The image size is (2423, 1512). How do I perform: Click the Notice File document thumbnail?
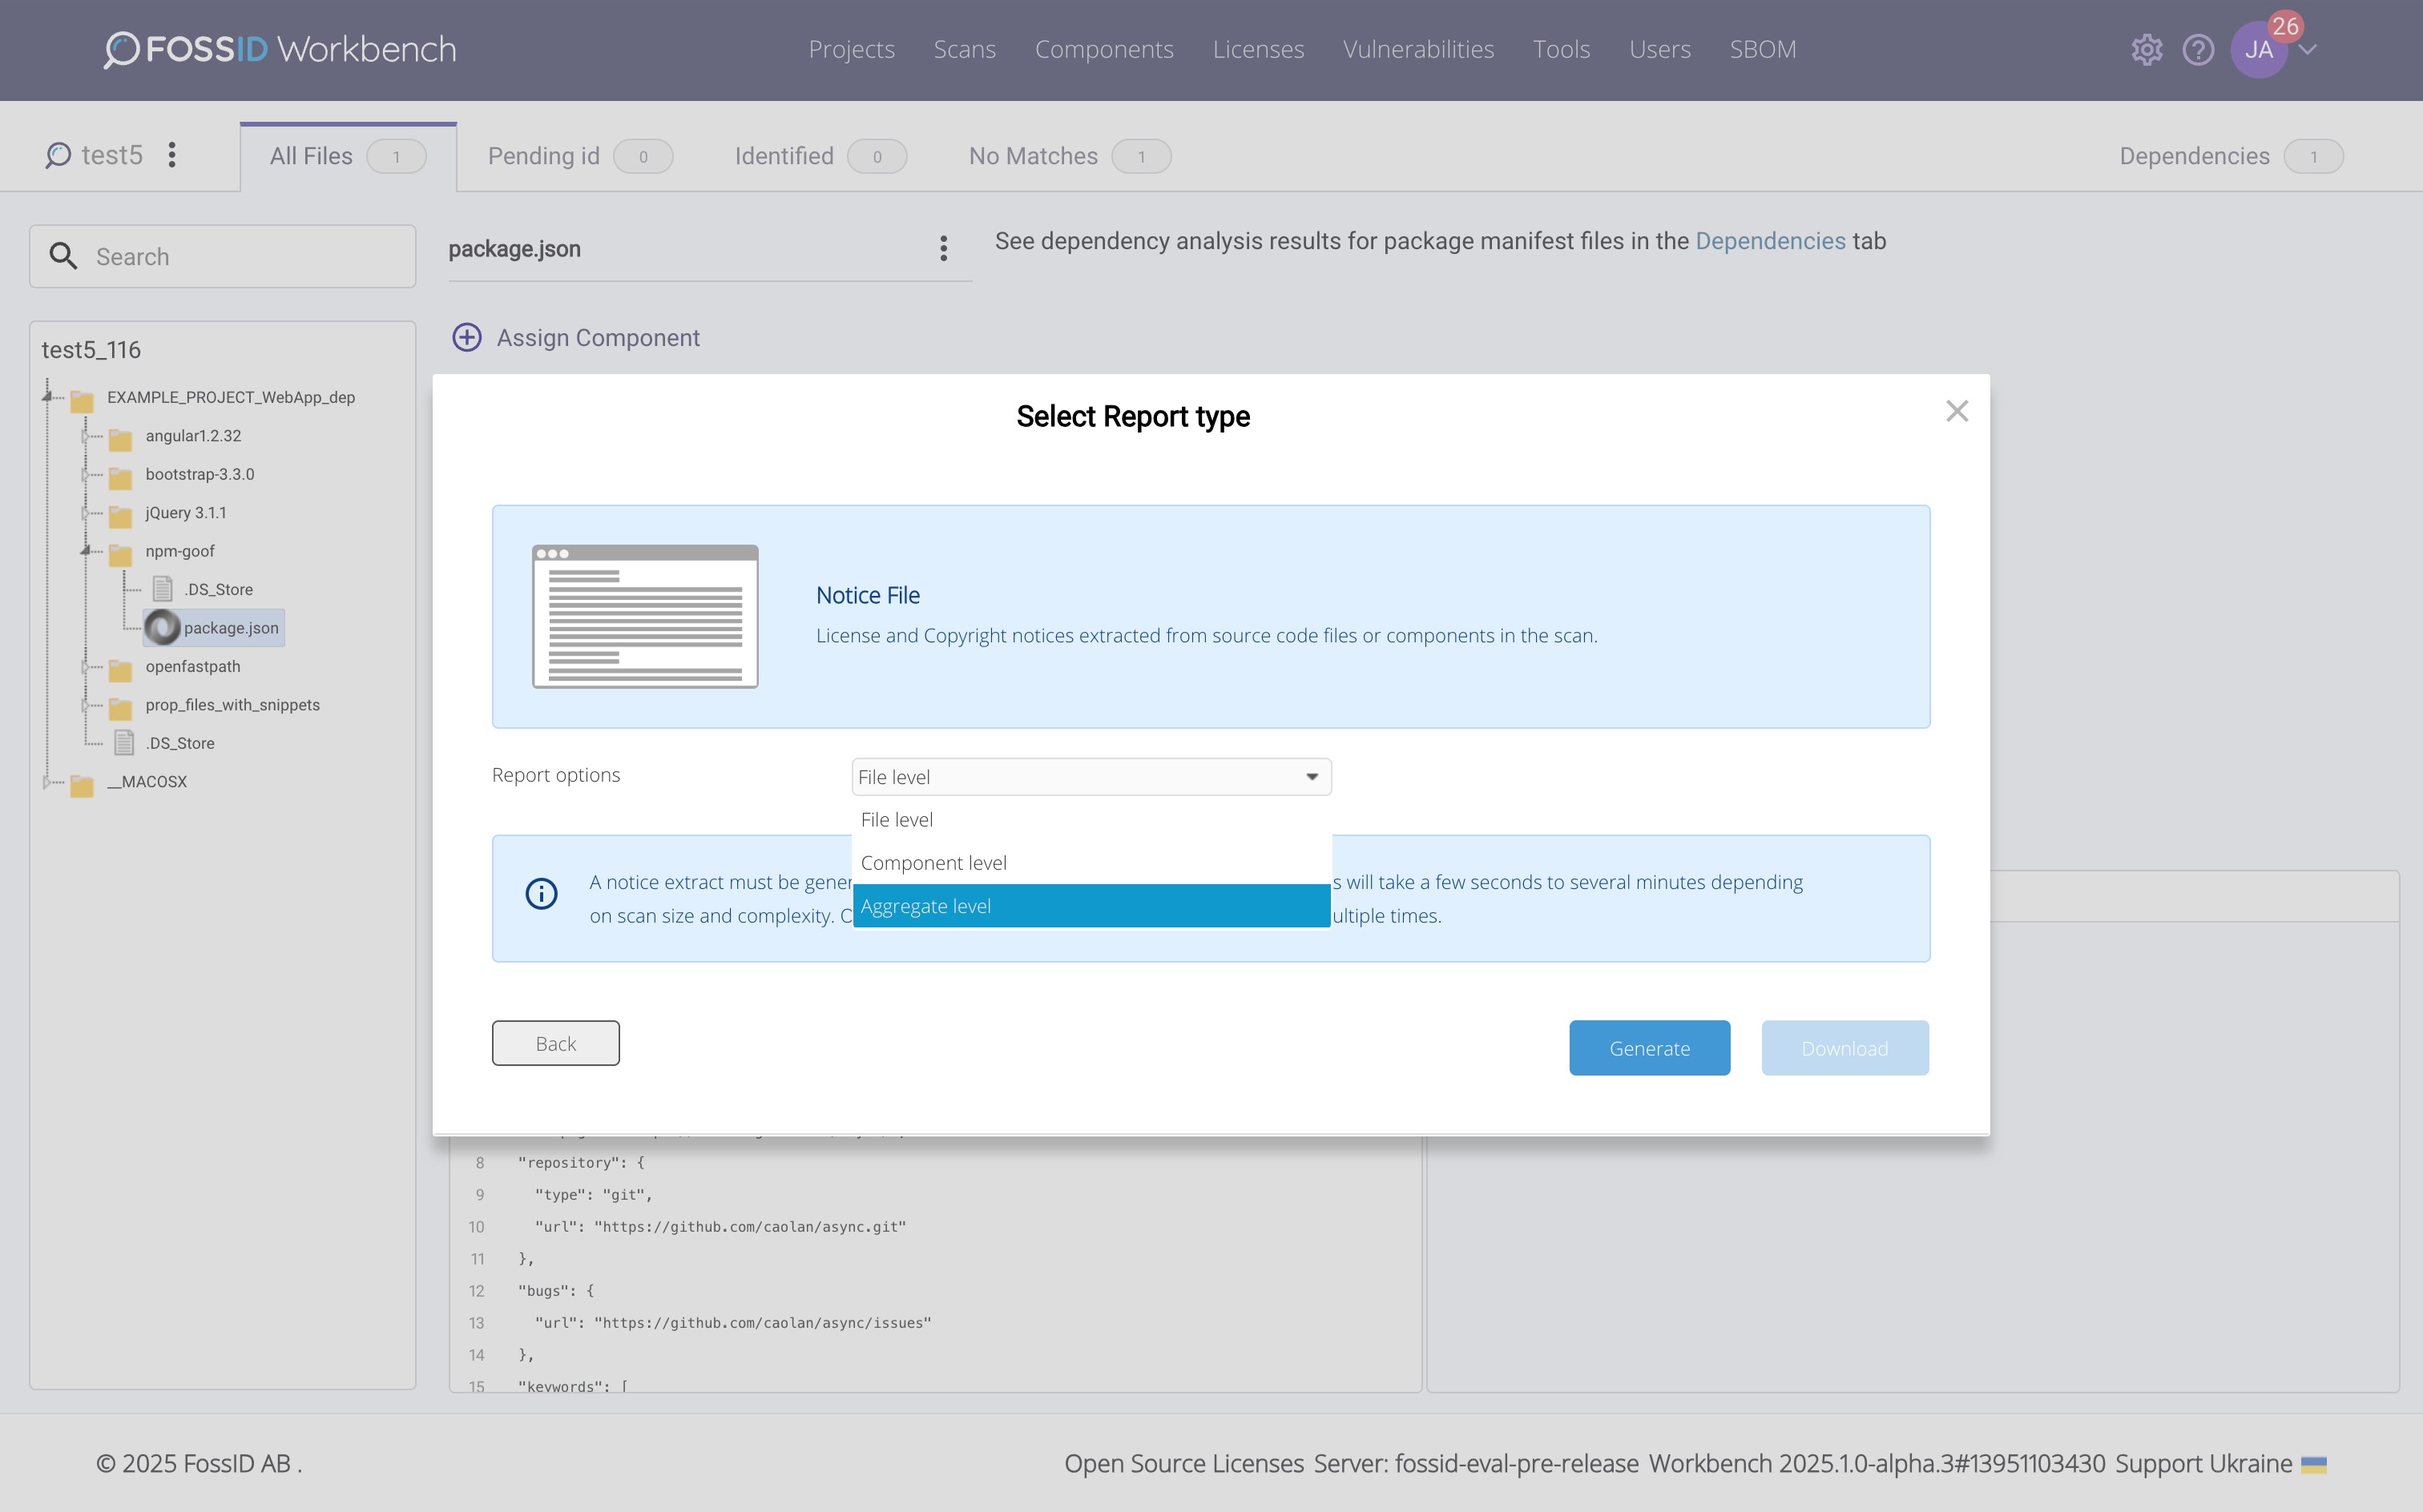coord(645,616)
